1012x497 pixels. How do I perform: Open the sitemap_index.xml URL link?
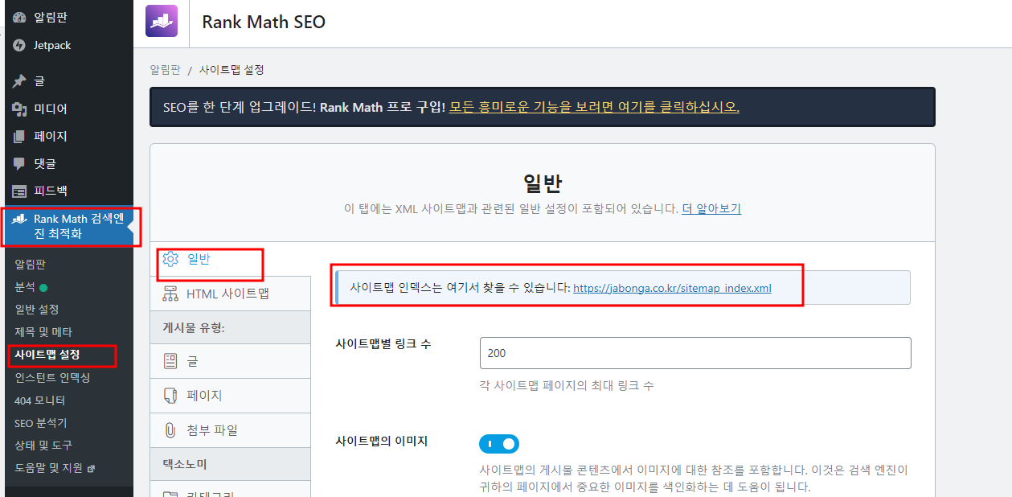point(672,288)
